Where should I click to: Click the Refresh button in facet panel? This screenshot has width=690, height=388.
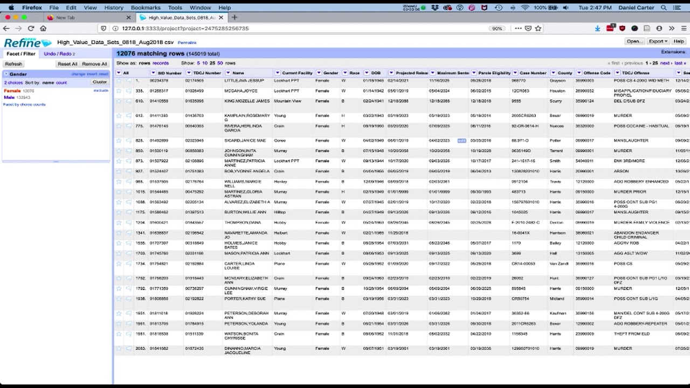pos(13,64)
